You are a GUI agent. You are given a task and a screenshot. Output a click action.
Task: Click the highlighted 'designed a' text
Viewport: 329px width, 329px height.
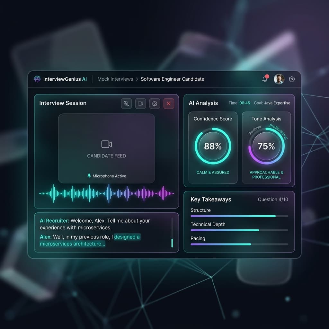pyautogui.click(x=127, y=237)
